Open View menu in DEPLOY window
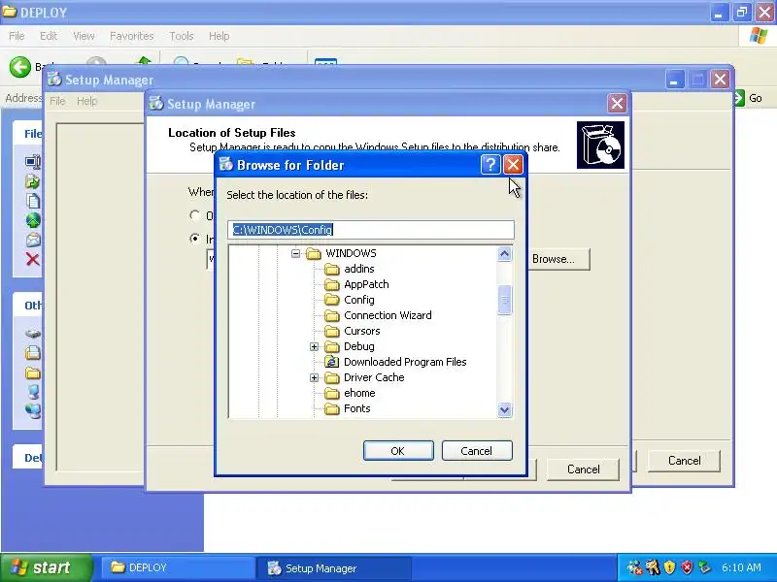Viewport: 777px width, 582px height. pyautogui.click(x=84, y=36)
